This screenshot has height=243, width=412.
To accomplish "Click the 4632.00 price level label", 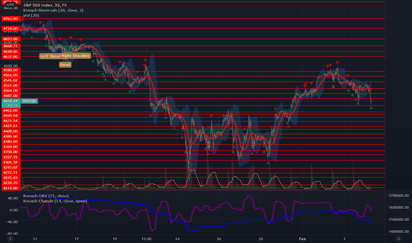I will click(x=11, y=57).
